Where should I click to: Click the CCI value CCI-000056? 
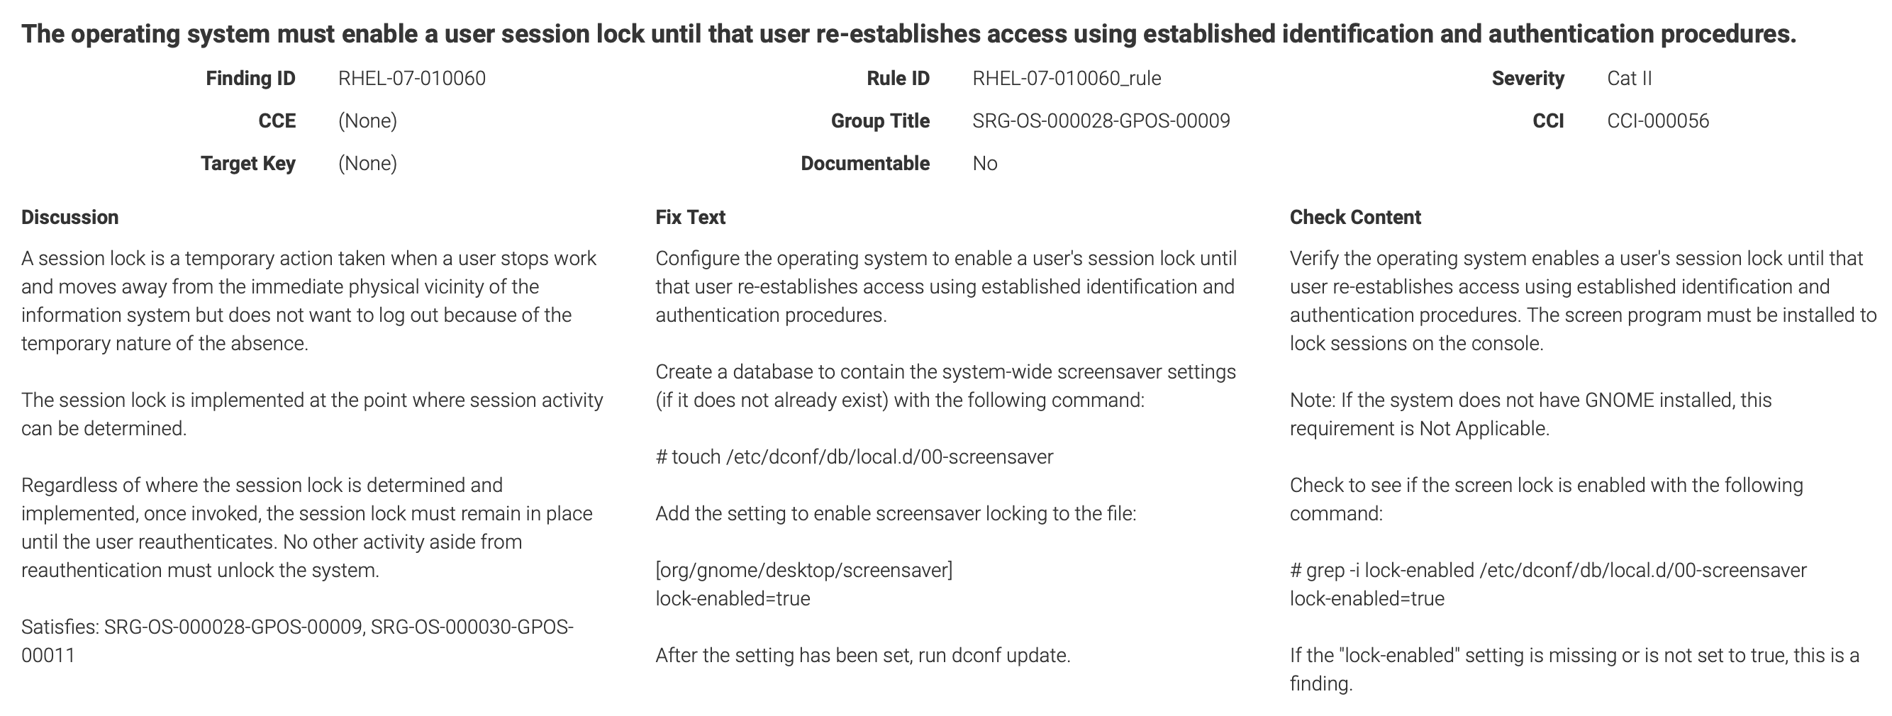point(1658,121)
